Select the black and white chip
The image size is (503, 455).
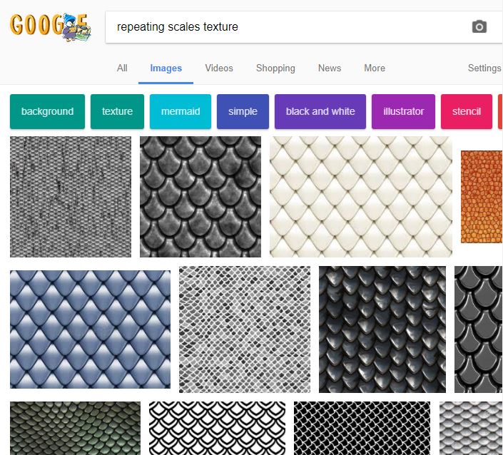pyautogui.click(x=320, y=111)
